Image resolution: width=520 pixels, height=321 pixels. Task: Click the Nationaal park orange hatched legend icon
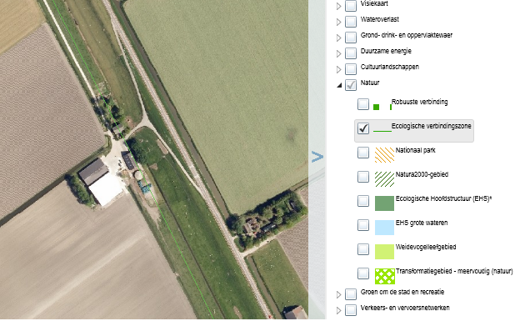384,155
